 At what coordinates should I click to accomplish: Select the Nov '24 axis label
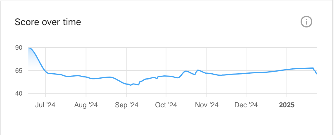(x=207, y=105)
